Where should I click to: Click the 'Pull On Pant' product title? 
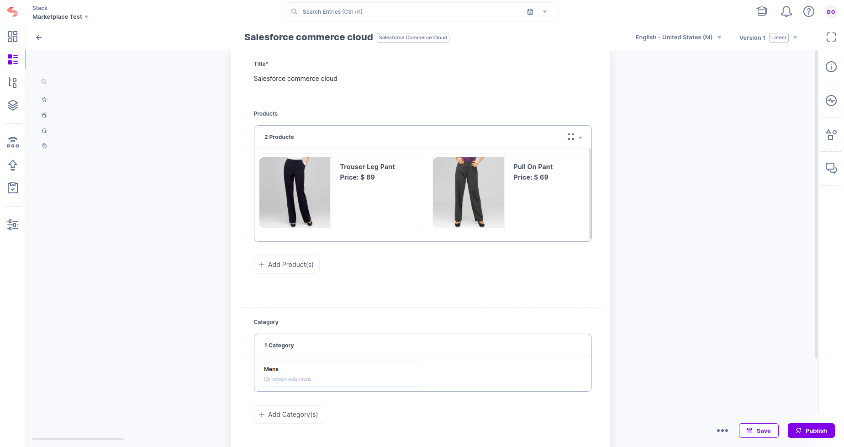coord(533,167)
